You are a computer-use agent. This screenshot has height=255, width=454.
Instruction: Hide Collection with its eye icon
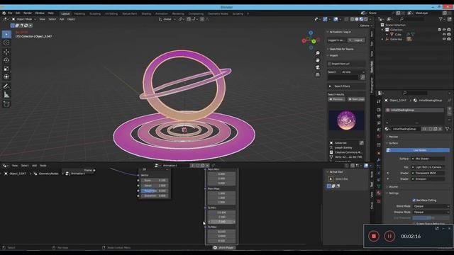[x=444, y=30]
